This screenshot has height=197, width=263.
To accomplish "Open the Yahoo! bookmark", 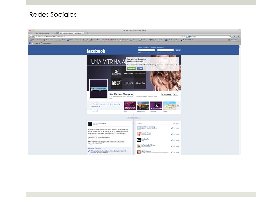I will 105,40.
